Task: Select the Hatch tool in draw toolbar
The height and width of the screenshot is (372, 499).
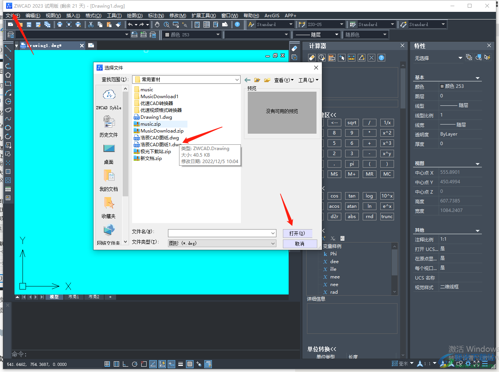Action: 8,171
